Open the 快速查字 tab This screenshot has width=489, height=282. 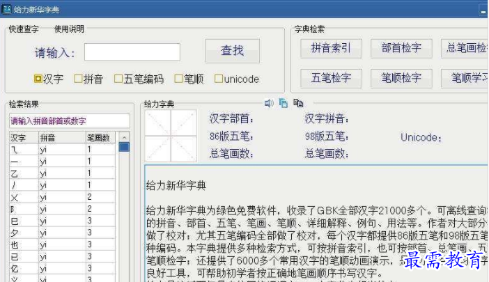click(x=24, y=29)
